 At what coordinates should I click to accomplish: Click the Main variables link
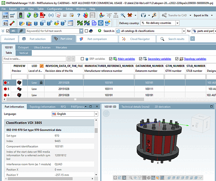[126, 59]
